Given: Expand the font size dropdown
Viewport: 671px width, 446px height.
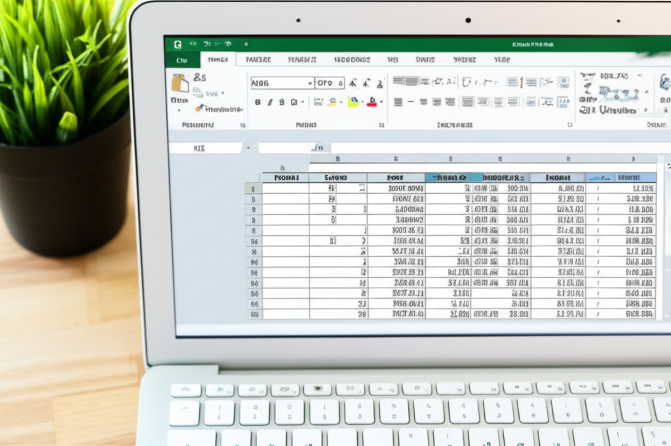Looking at the screenshot, I should 341,83.
